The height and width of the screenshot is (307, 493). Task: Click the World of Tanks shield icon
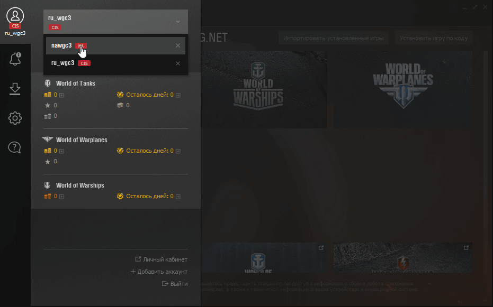click(48, 83)
